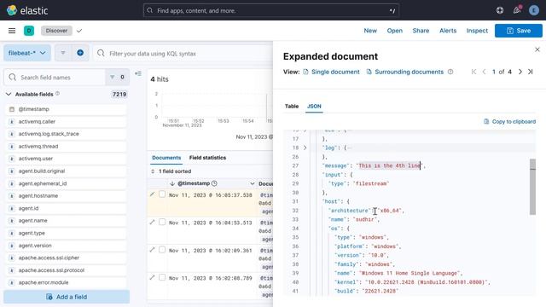
Task: Collapse the Available fields section
Action: click(9, 95)
